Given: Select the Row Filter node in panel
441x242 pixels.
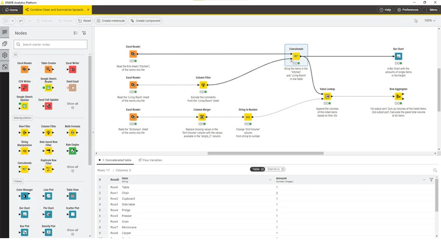Looking at the screenshot, I should tap(25, 133).
